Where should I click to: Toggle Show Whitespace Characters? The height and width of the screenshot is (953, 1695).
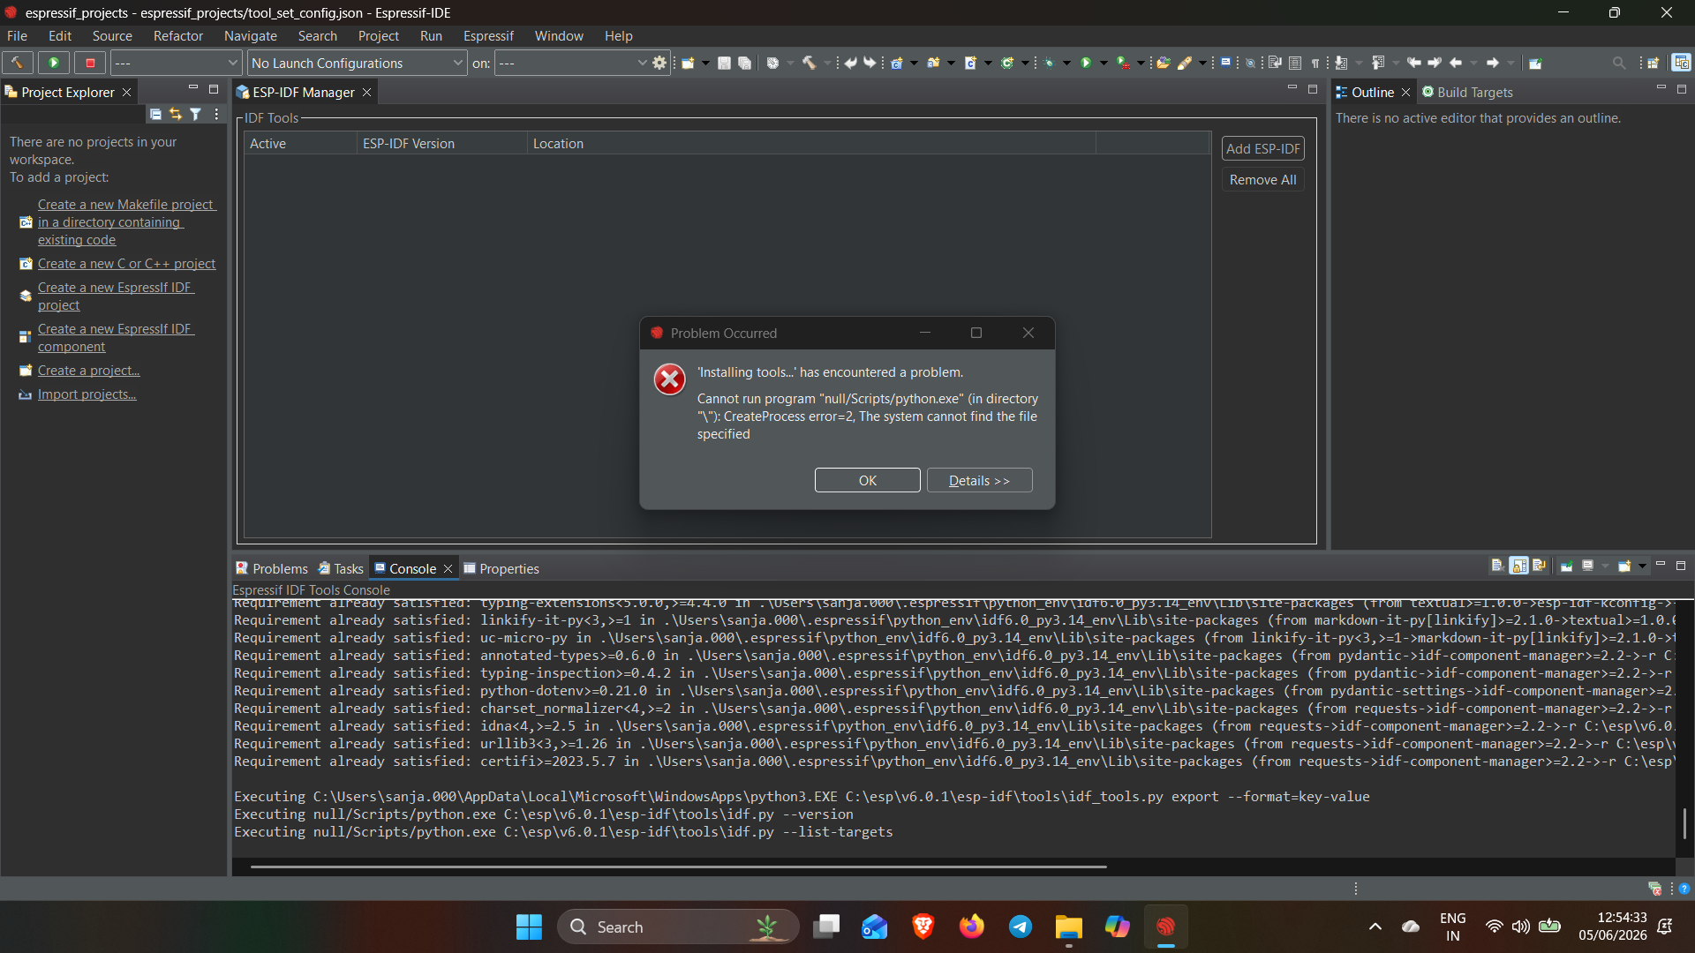coord(1315,64)
